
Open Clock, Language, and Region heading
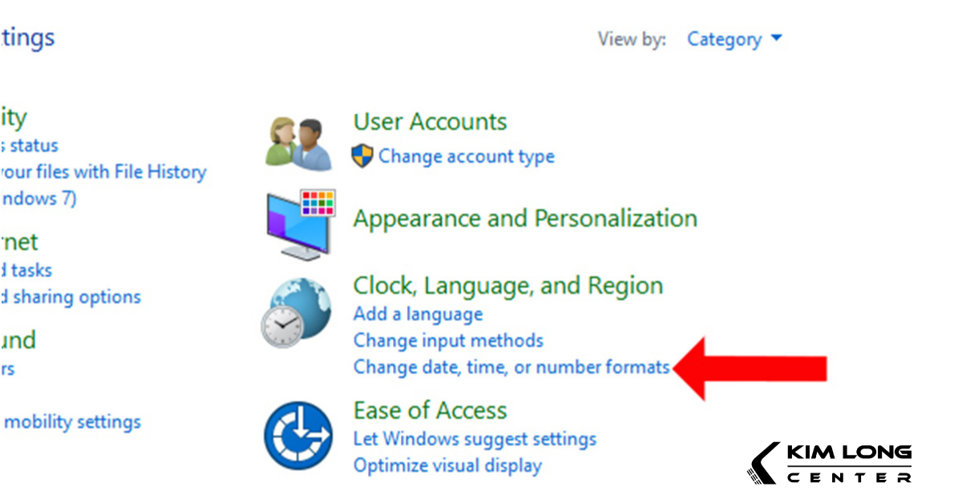pos(508,286)
